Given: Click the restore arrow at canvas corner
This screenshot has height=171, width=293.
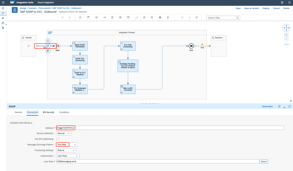Looking at the screenshot, I should (x=291, y=101).
